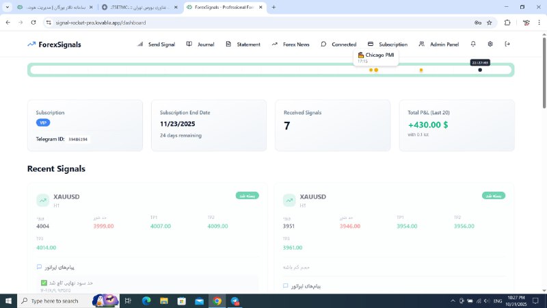Click the VIP subscription badge
This screenshot has height=308, width=547.
[x=43, y=123]
